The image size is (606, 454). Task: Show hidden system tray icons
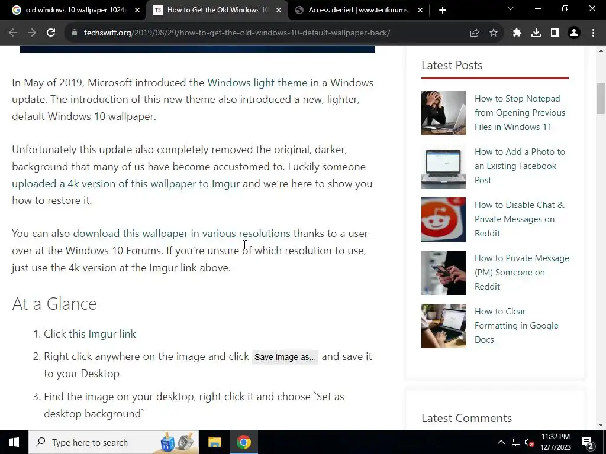point(501,442)
